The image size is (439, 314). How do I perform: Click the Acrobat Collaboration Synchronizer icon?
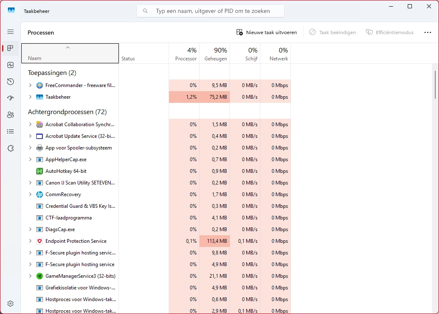point(40,125)
